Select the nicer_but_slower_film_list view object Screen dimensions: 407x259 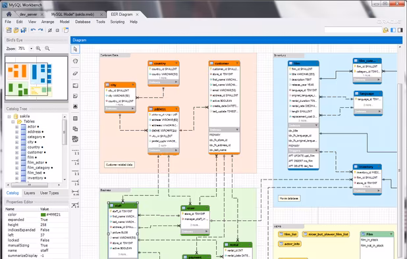coord(326,234)
